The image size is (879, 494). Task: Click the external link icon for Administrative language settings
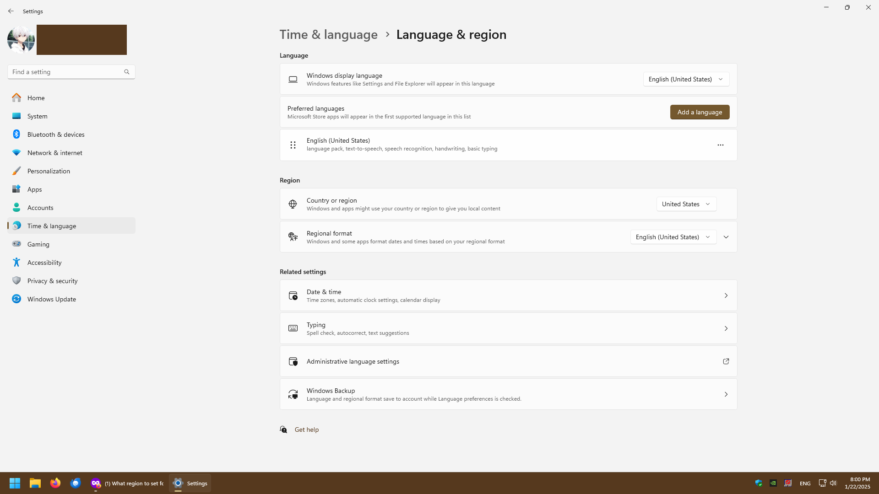pyautogui.click(x=726, y=361)
